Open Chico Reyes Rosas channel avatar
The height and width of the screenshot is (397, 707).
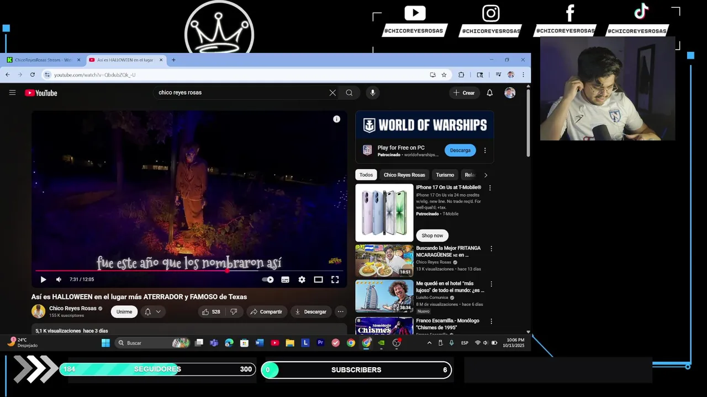pos(38,312)
